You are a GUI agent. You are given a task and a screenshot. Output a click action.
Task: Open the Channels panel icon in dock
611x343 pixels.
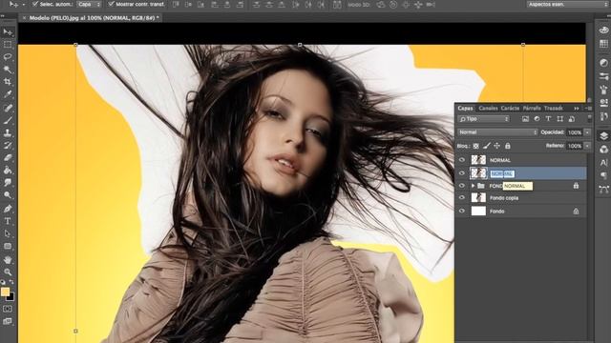tap(603, 150)
